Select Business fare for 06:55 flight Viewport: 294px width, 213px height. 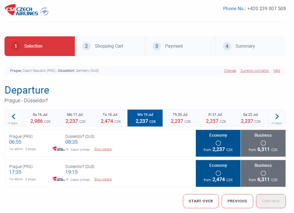tap(263, 143)
